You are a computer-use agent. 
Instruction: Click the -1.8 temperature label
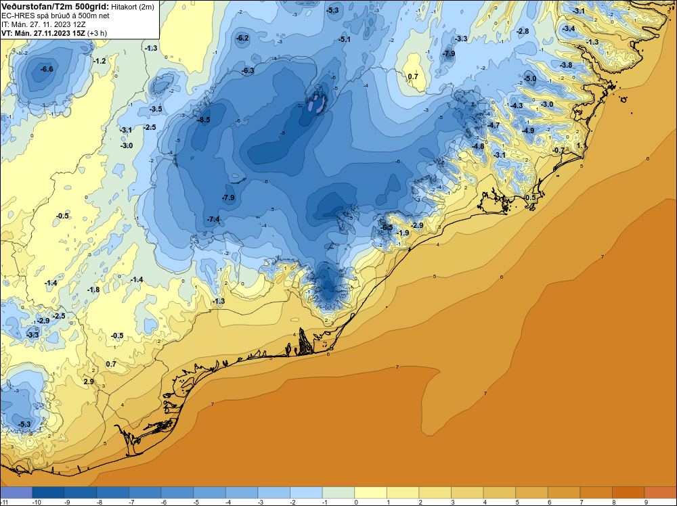pyautogui.click(x=93, y=290)
